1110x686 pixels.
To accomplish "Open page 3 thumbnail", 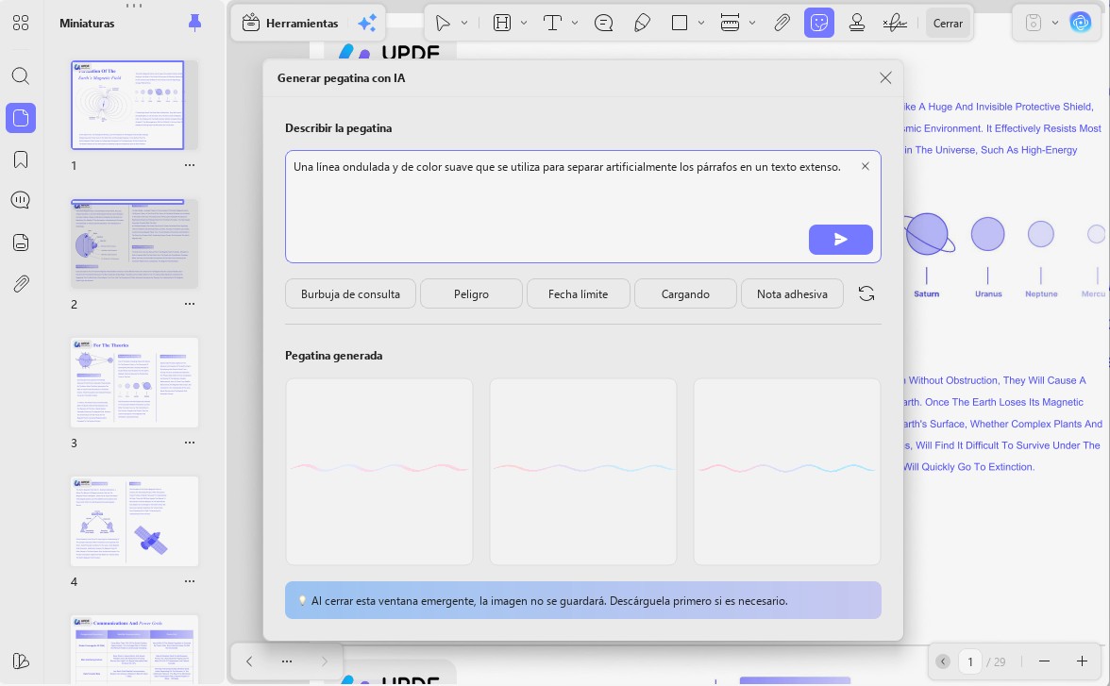I will tap(134, 382).
